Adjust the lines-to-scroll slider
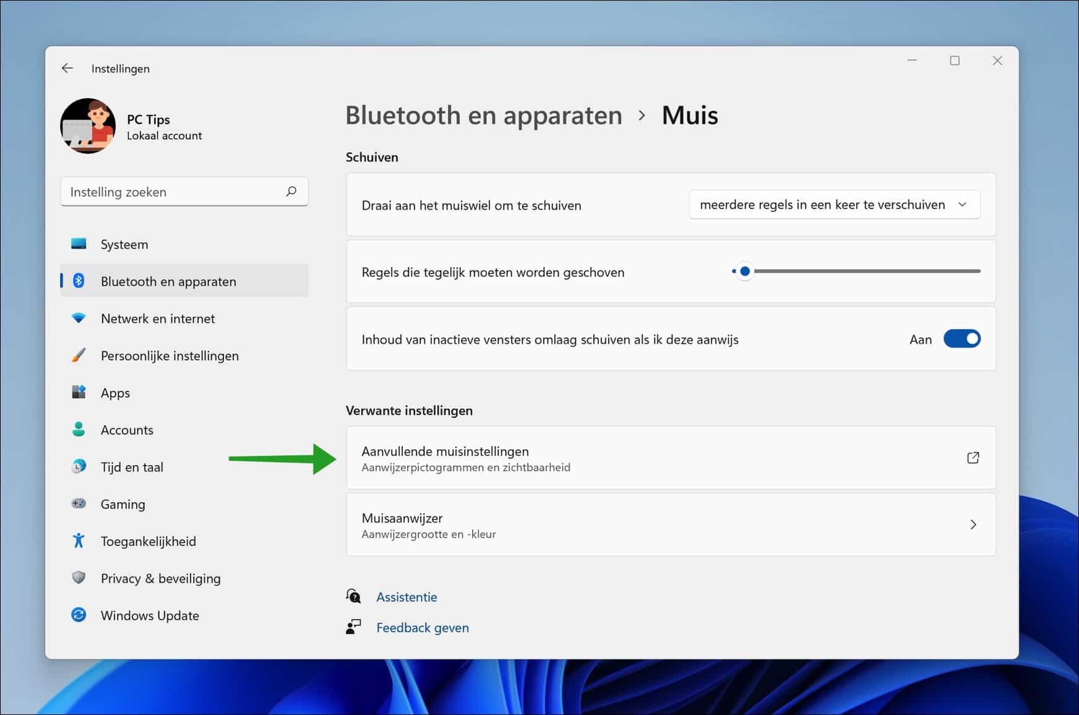This screenshot has height=715, width=1079. tap(745, 271)
